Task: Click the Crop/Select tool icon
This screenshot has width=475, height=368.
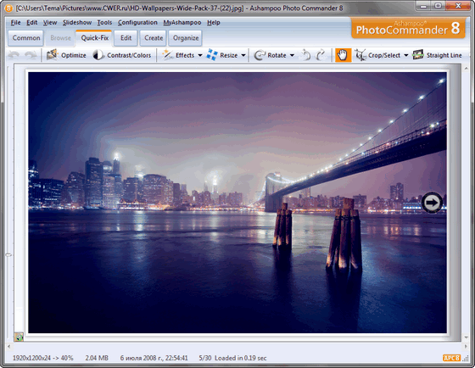Action: tap(360, 55)
